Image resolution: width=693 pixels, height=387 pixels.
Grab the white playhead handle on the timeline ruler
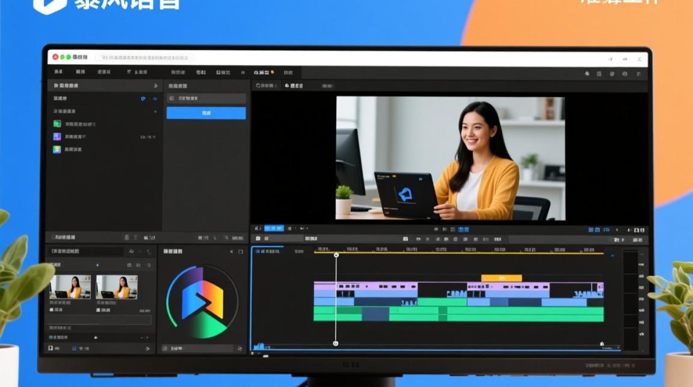(x=336, y=255)
